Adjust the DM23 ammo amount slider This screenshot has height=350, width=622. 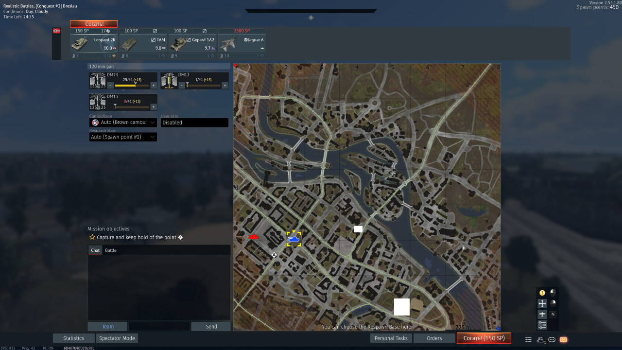pos(132,86)
